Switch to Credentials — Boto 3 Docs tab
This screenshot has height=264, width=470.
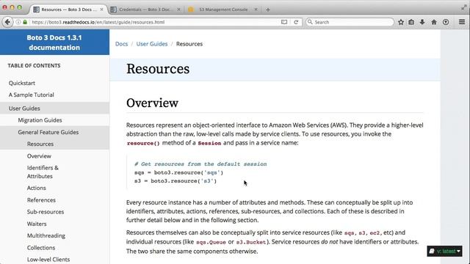(x=145, y=10)
